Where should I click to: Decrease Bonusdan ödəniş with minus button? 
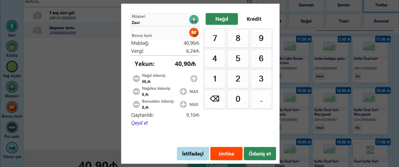[x=136, y=104]
